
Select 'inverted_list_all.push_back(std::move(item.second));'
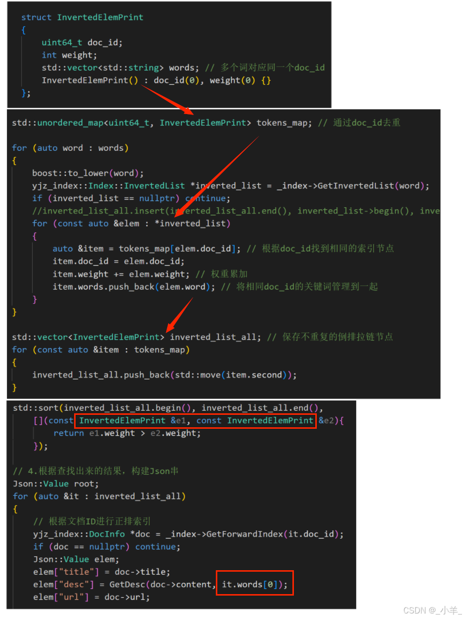coord(165,375)
